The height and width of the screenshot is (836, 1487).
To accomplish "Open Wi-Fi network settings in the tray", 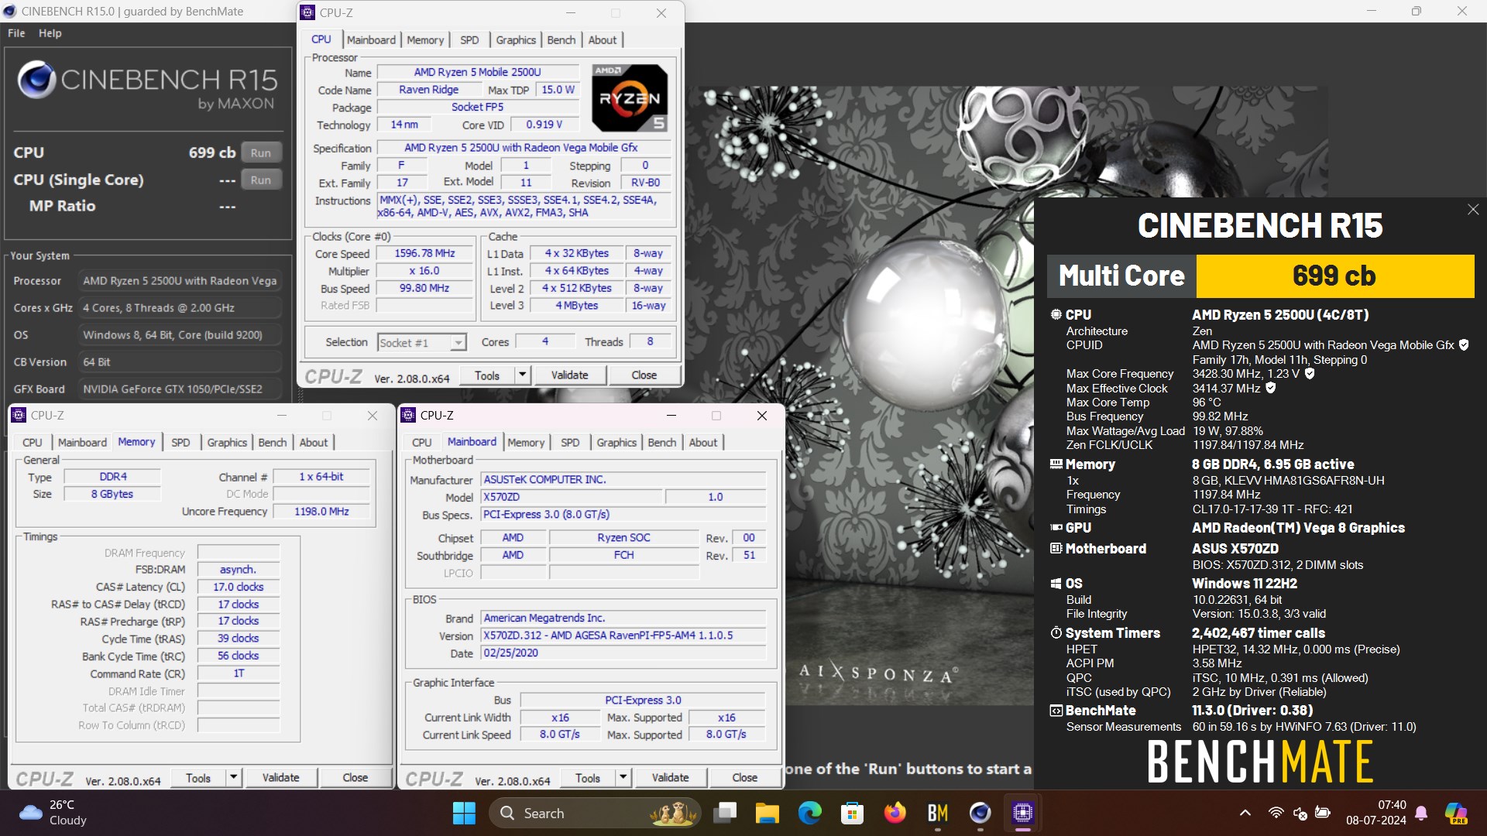I will point(1276,813).
